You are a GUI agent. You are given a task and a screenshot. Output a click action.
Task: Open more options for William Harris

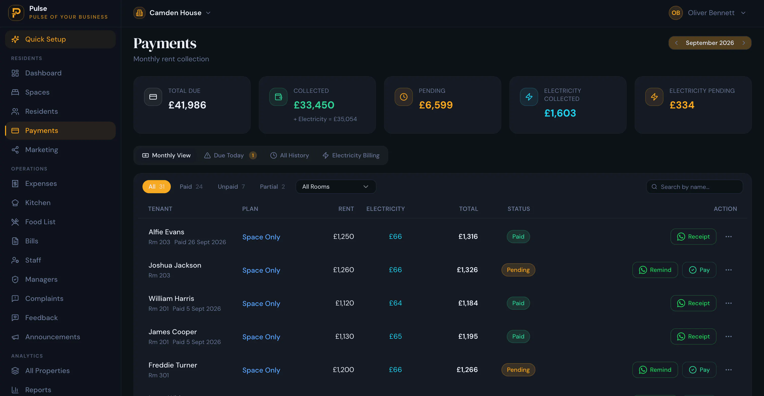(x=728, y=303)
